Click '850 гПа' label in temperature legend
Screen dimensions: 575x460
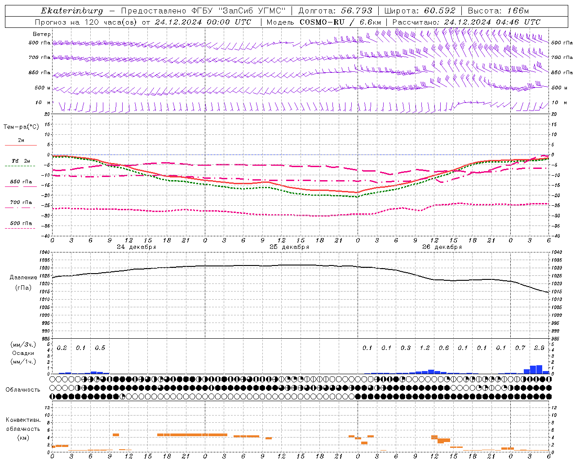coord(21,182)
